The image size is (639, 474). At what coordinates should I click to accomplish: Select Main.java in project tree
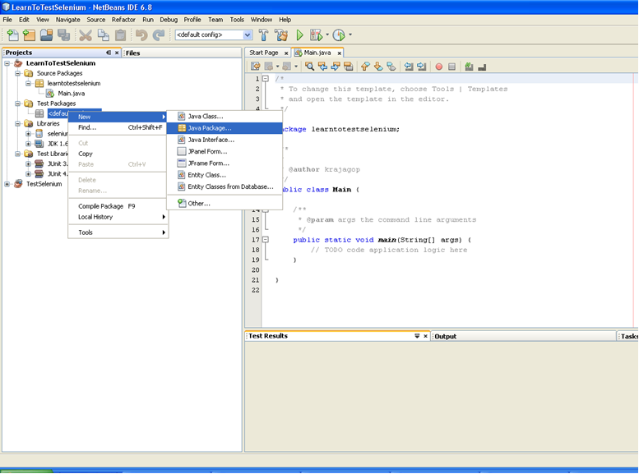pyautogui.click(x=71, y=94)
